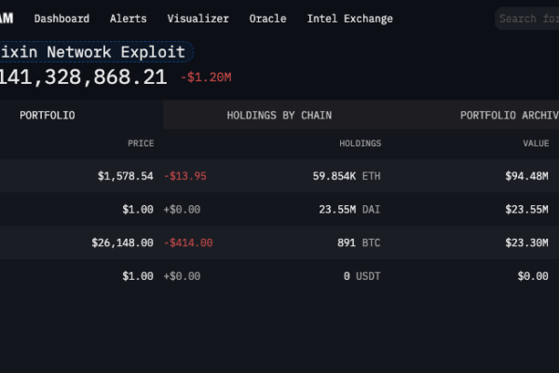Select the Portfolio tab

[48, 116]
